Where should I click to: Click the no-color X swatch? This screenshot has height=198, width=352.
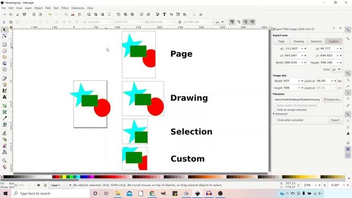tap(2, 177)
